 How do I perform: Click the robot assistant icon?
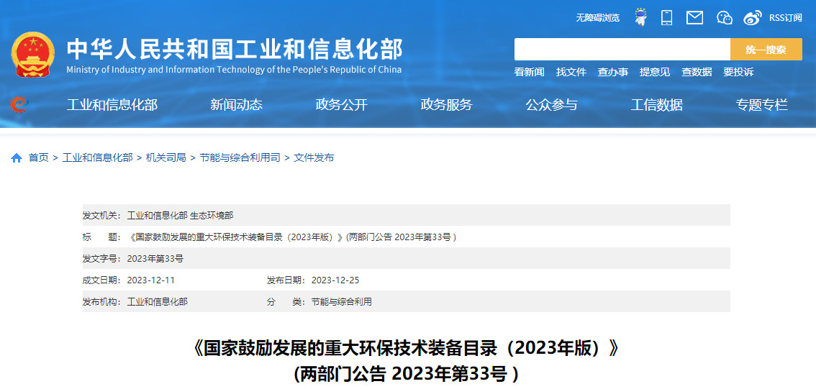640,17
